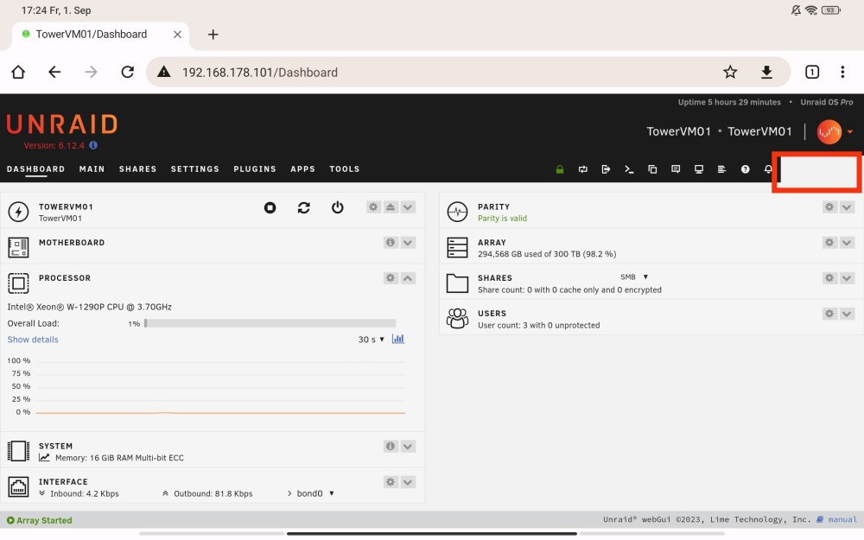Open the system log lines icon
Image resolution: width=864 pixels, height=540 pixels.
click(x=721, y=169)
